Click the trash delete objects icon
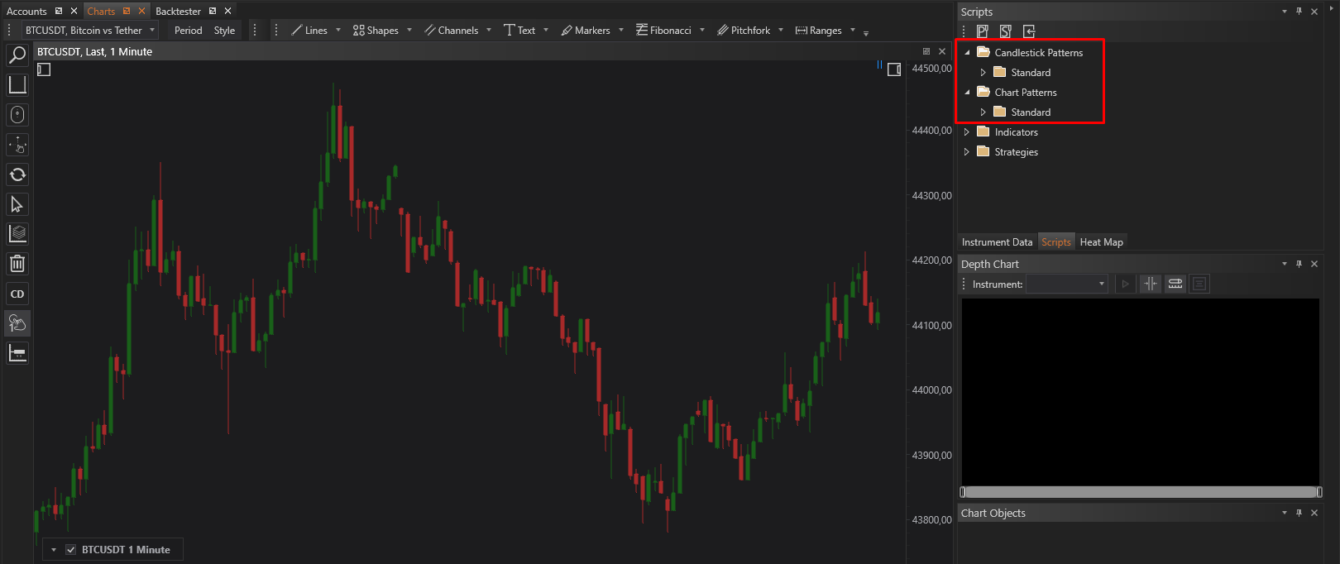 pos(17,264)
